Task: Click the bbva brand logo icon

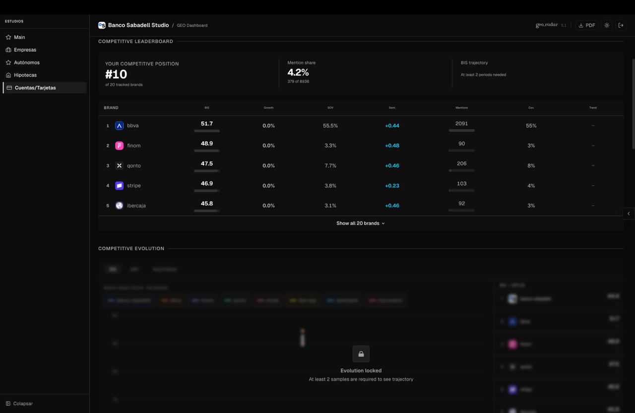Action: point(119,126)
